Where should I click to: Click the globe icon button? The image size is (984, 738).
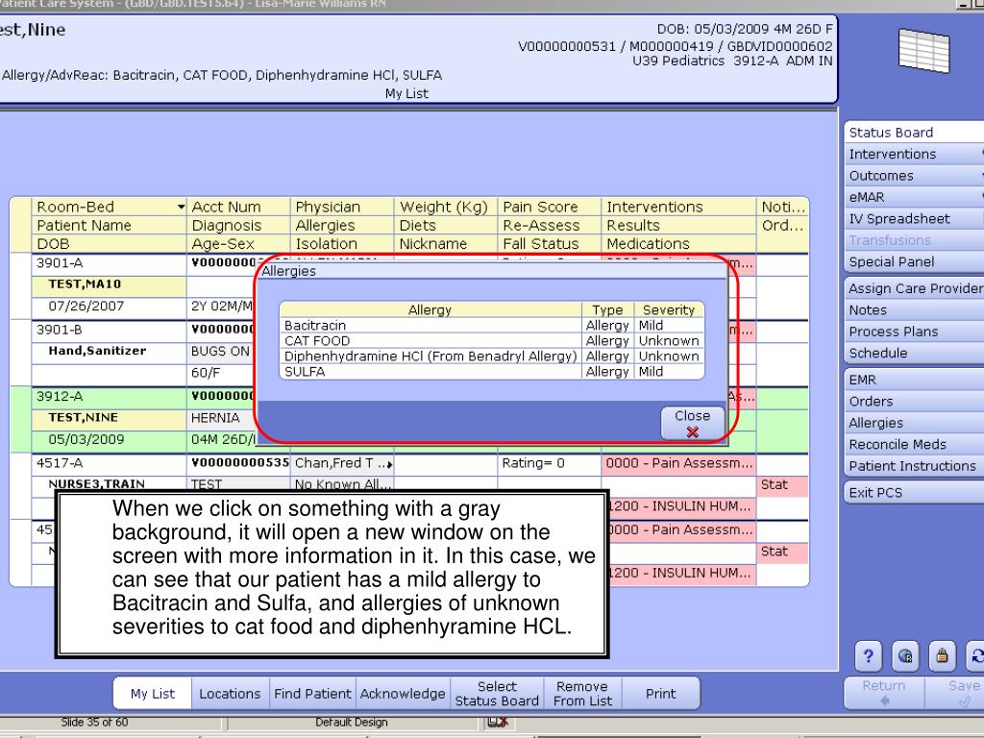coord(905,655)
